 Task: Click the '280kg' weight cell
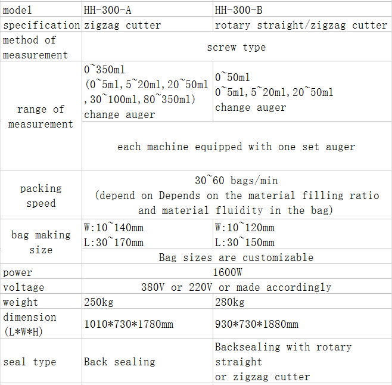[x=301, y=302]
